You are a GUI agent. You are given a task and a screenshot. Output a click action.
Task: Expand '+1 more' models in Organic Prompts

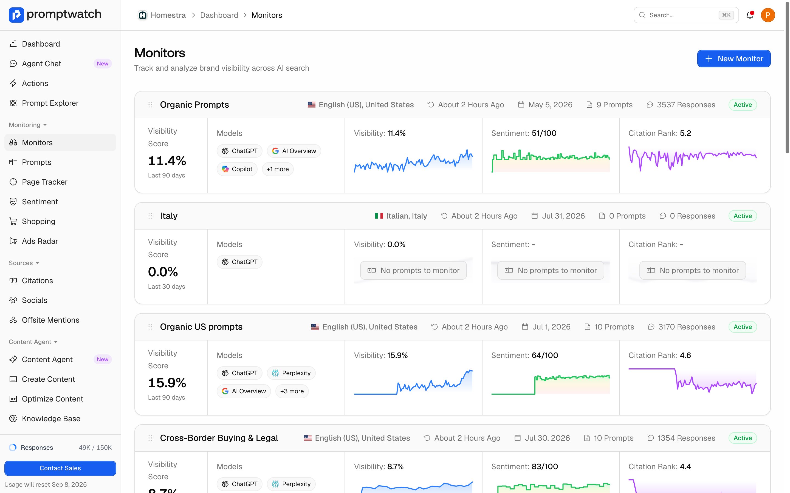[278, 169]
